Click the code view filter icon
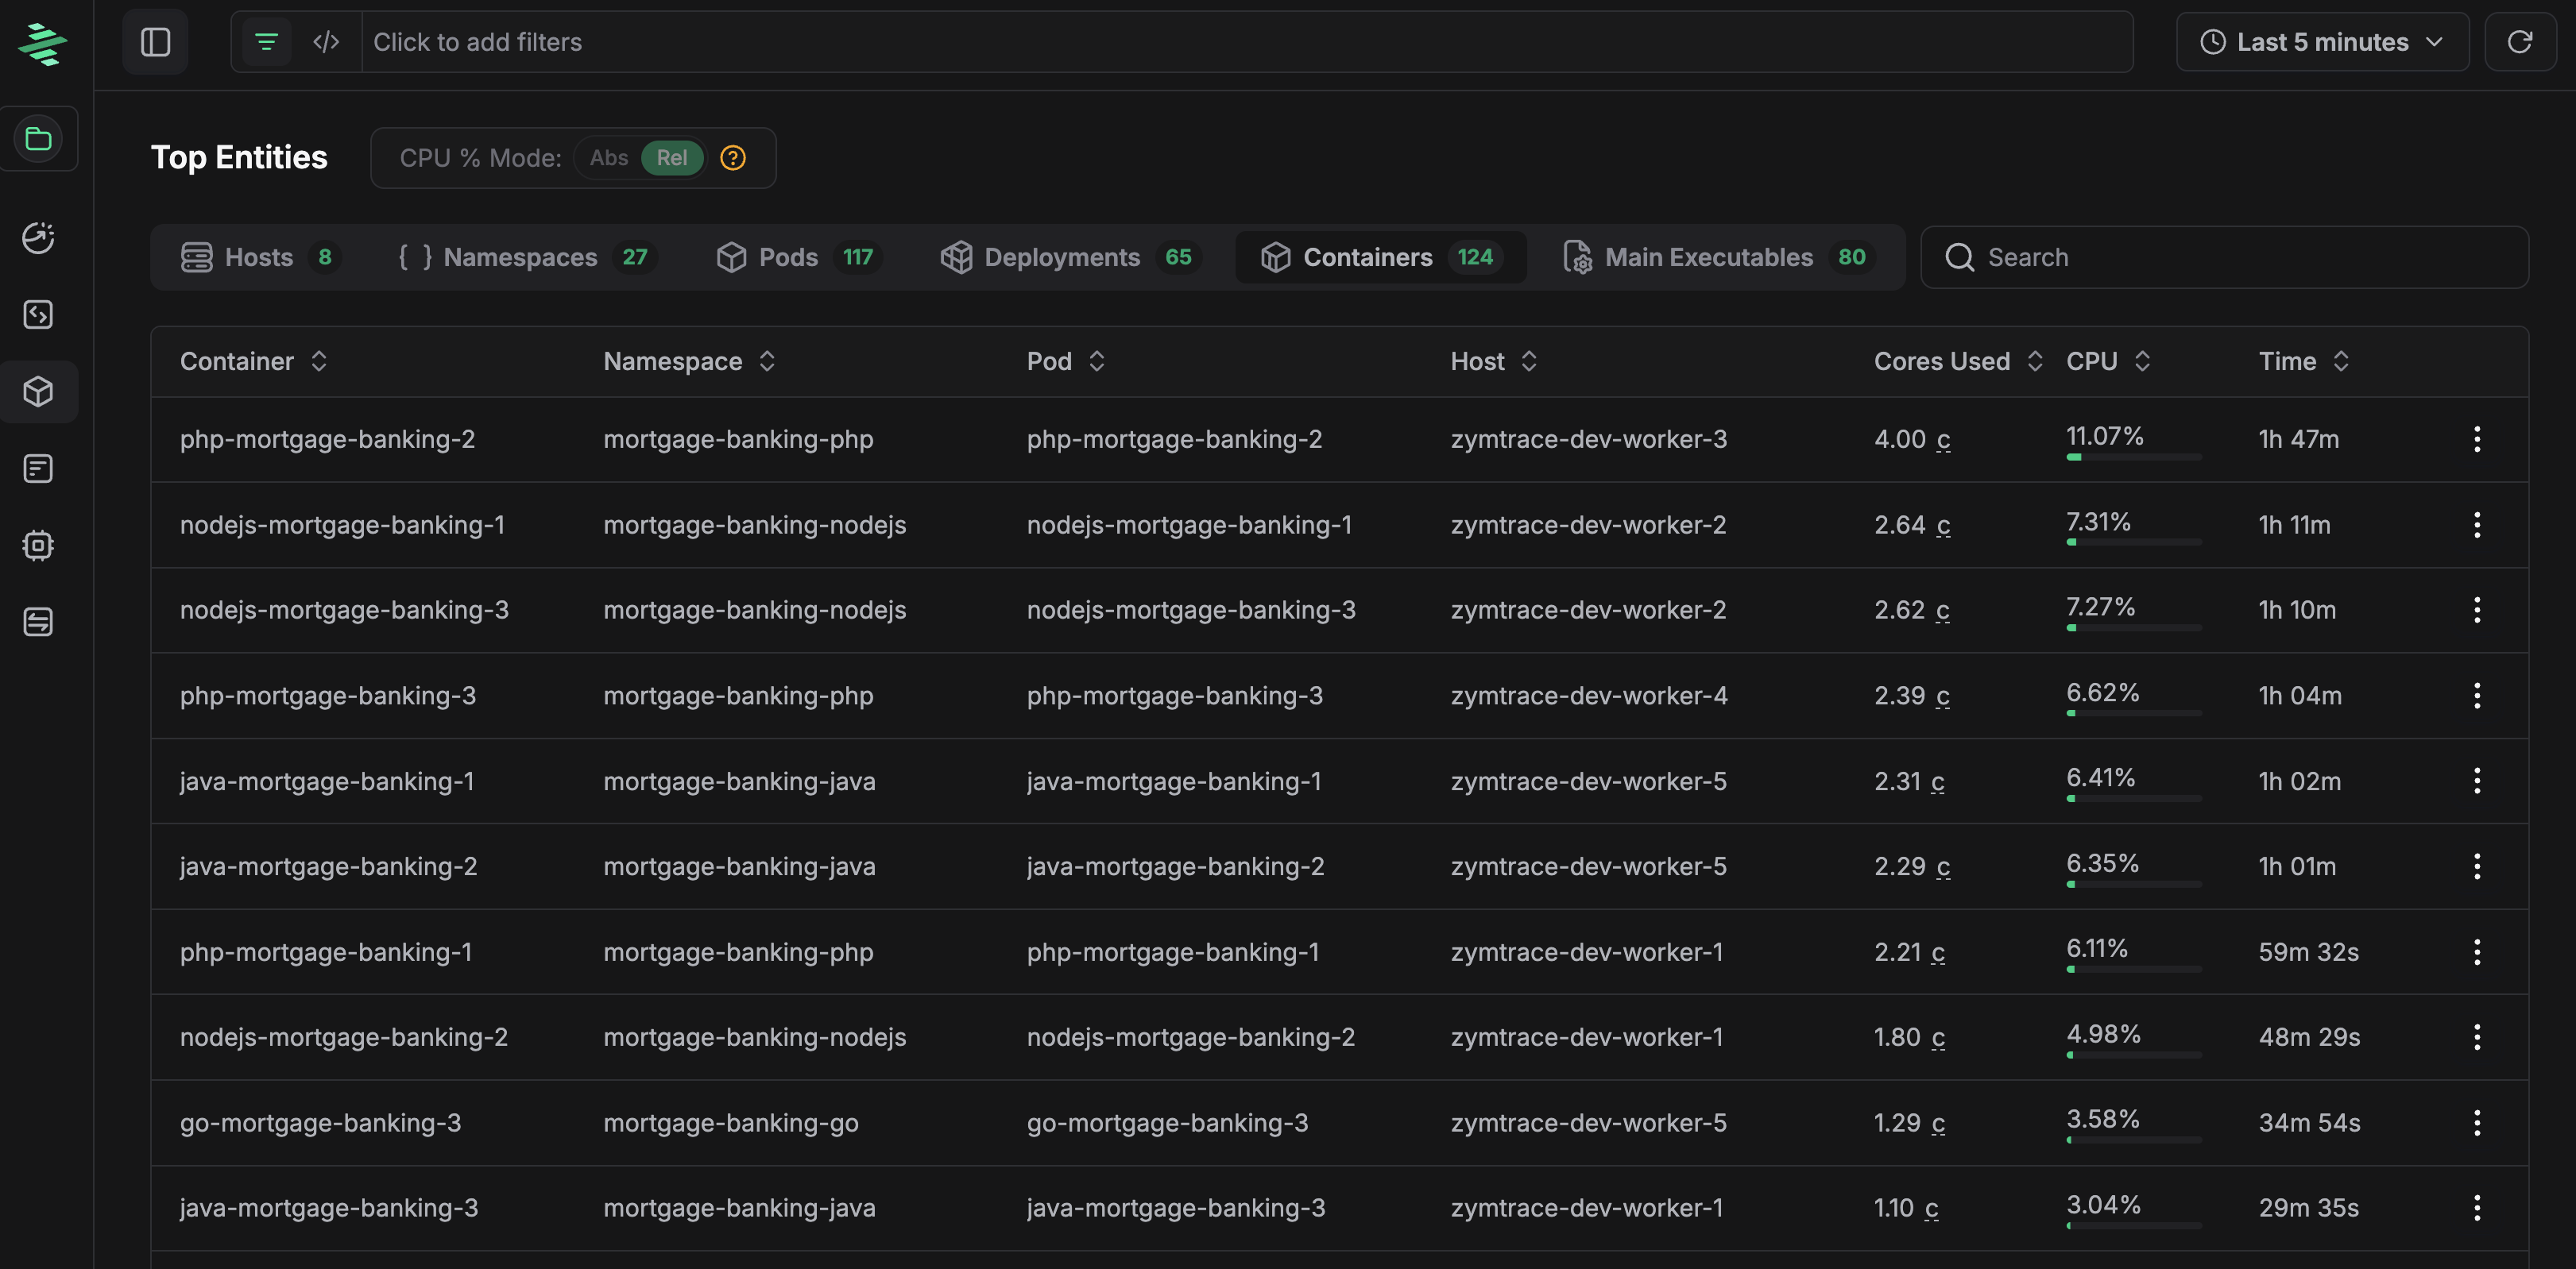Screen dimensions: 2576x1269 [326, 42]
